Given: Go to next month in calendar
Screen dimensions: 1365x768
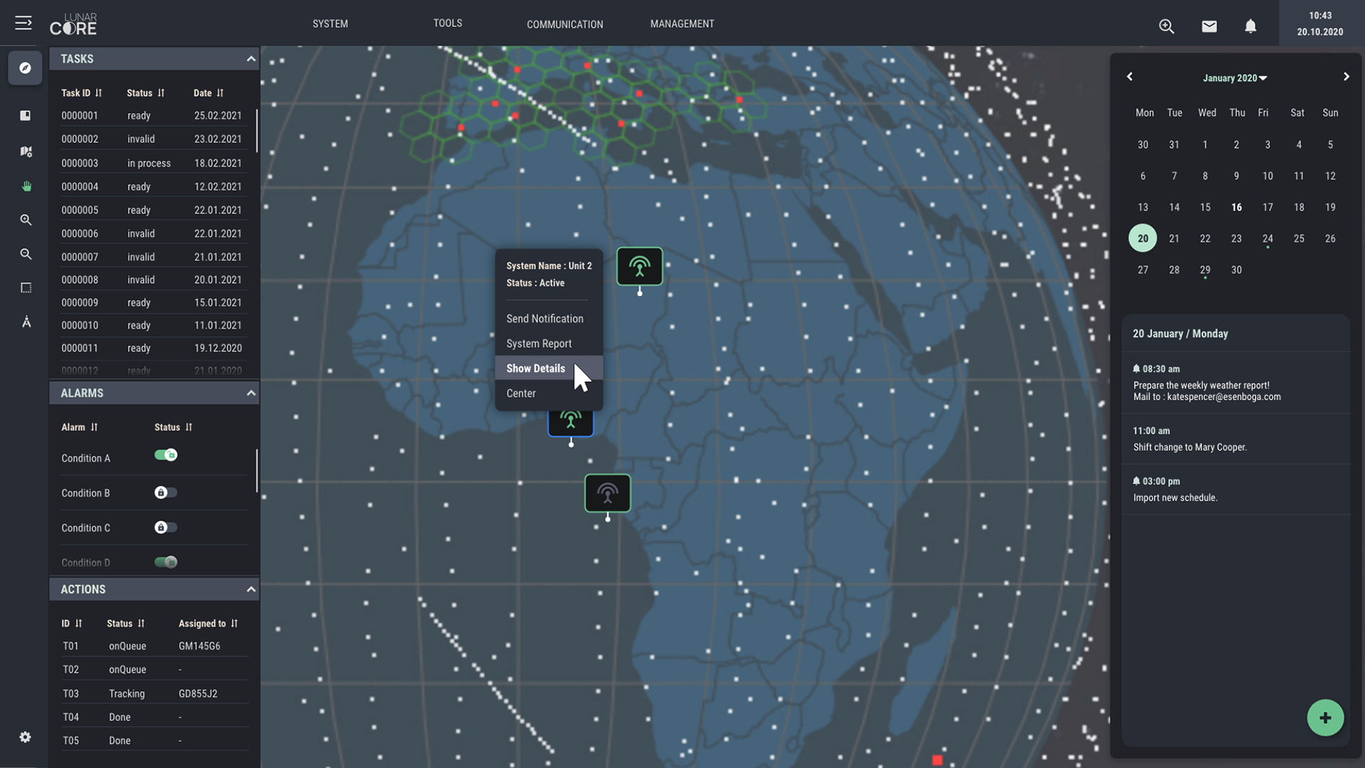Looking at the screenshot, I should (x=1346, y=77).
